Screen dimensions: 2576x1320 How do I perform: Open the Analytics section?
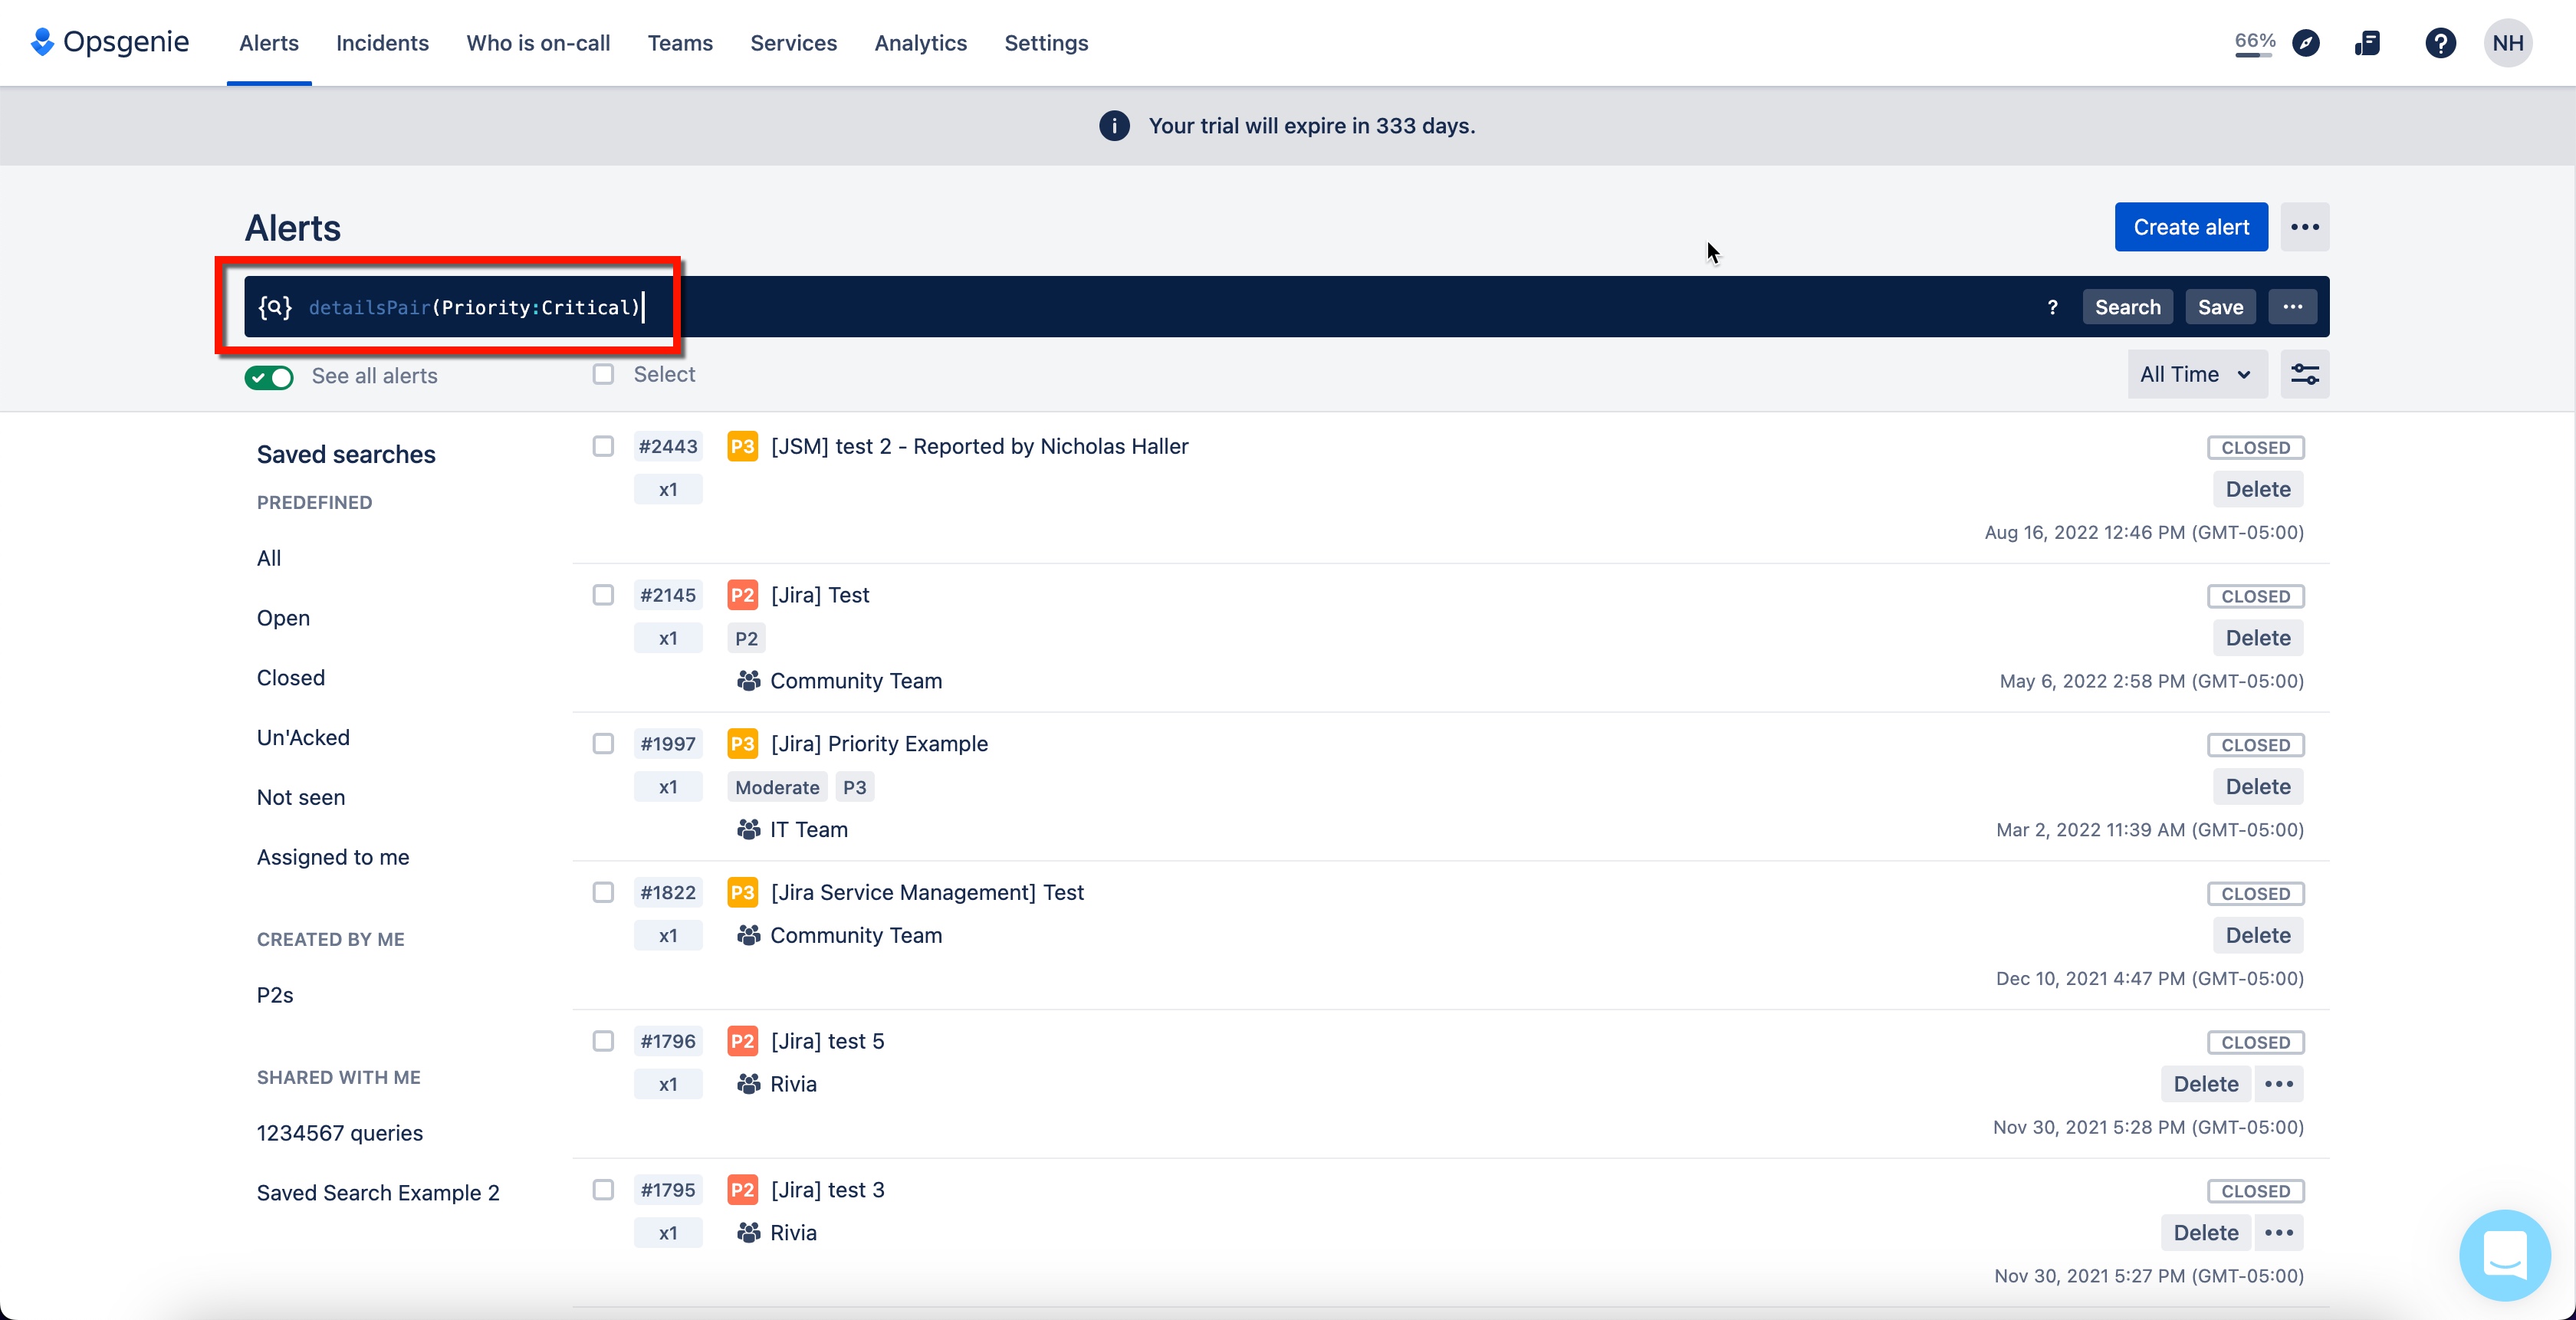coord(919,43)
